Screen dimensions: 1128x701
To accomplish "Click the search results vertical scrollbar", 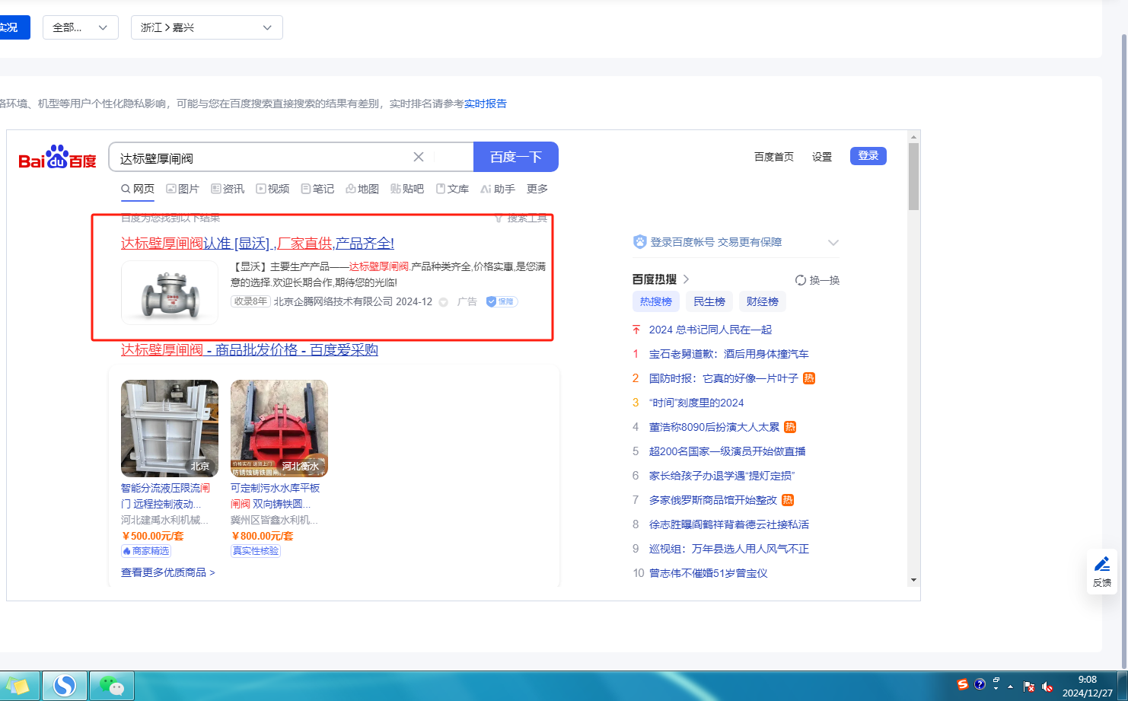I will [x=913, y=177].
